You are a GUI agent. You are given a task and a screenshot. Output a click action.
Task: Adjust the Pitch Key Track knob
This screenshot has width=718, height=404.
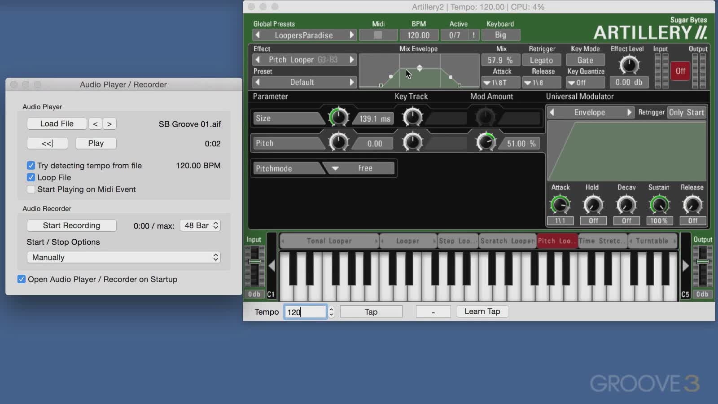click(x=412, y=142)
